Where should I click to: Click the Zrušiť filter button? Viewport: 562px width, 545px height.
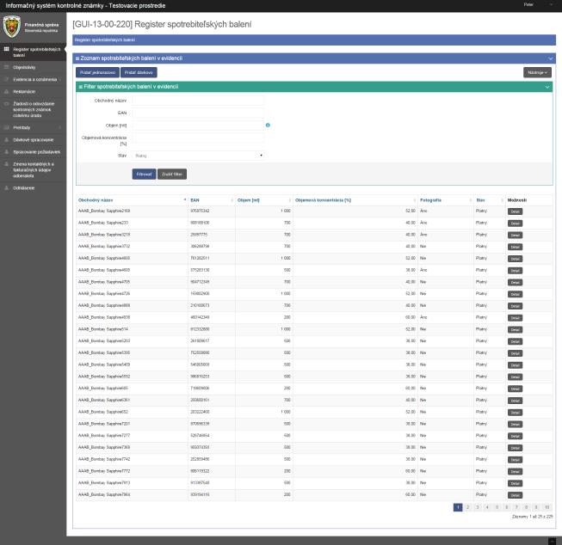point(172,174)
